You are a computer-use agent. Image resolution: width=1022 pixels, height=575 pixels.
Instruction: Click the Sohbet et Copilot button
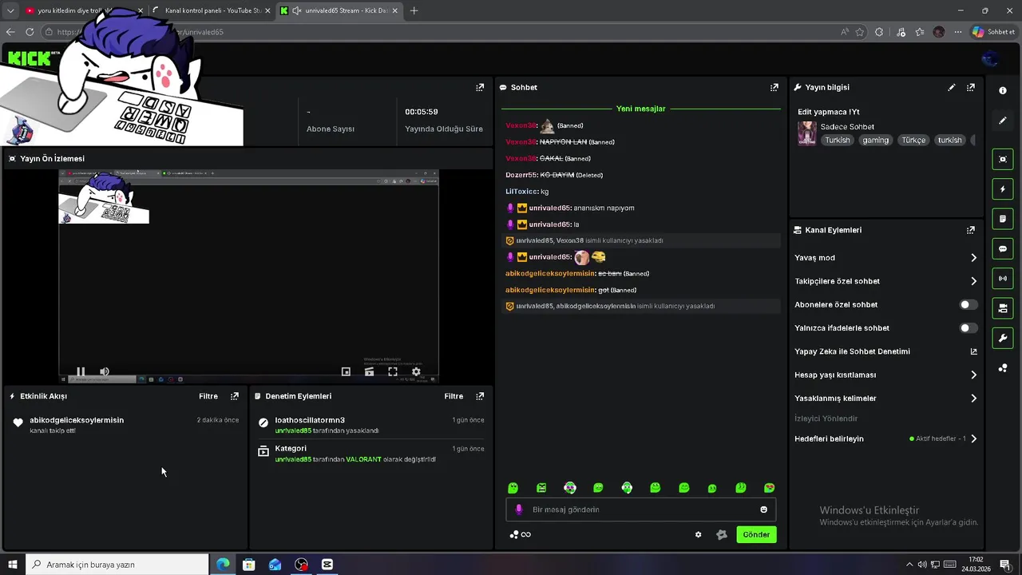tap(993, 32)
